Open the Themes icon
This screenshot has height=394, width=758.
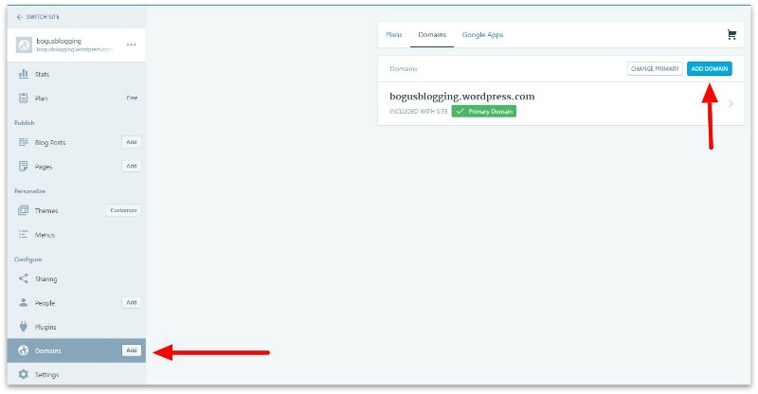23,210
